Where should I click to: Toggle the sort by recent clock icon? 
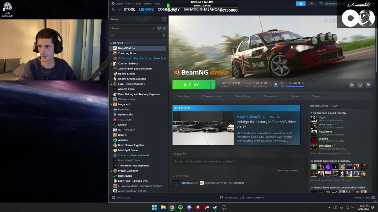pos(159,28)
